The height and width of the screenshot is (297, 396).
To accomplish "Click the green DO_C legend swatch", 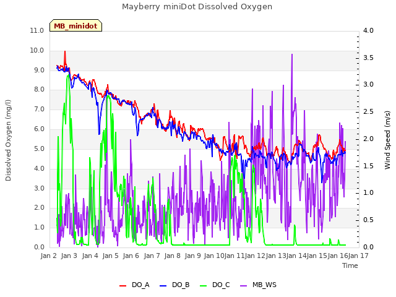I will (x=204, y=286).
